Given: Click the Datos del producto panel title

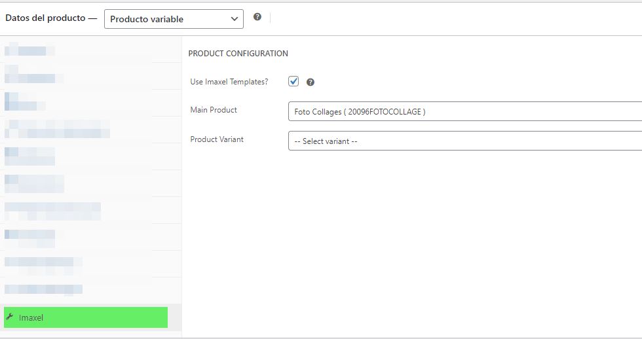Looking at the screenshot, I should click(x=45, y=18).
